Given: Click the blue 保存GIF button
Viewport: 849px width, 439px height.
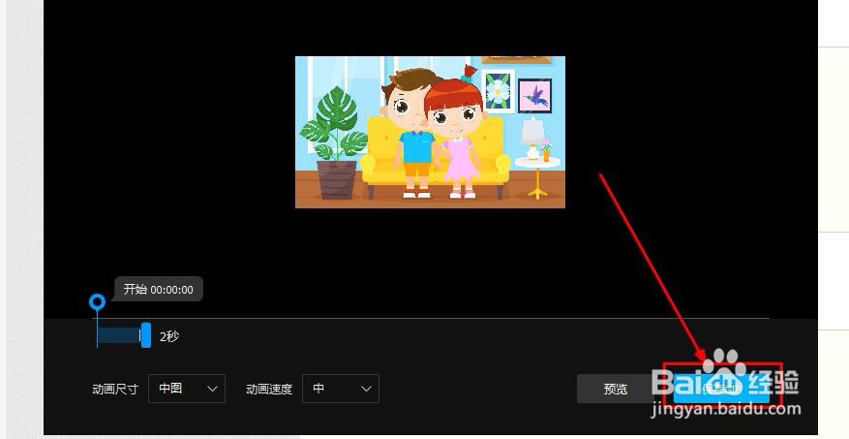Looking at the screenshot, I should coord(722,389).
